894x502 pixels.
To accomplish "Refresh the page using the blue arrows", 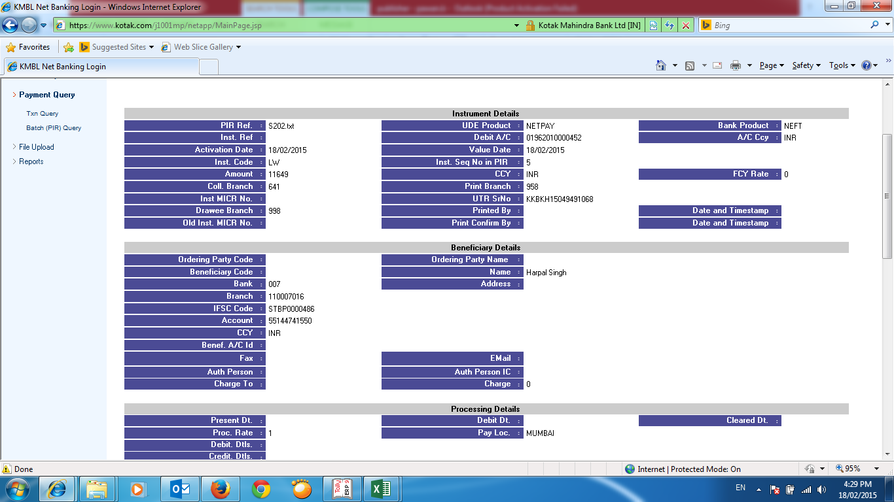I will [670, 25].
